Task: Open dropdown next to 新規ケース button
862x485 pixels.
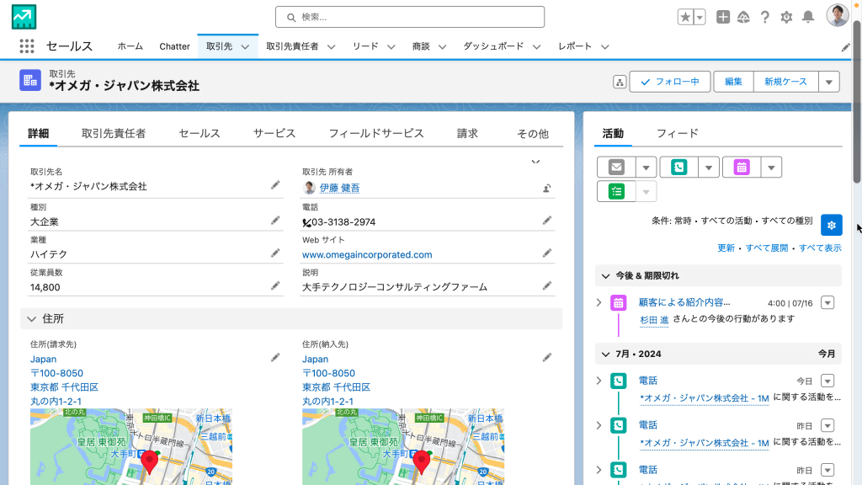Action: pyautogui.click(x=829, y=82)
